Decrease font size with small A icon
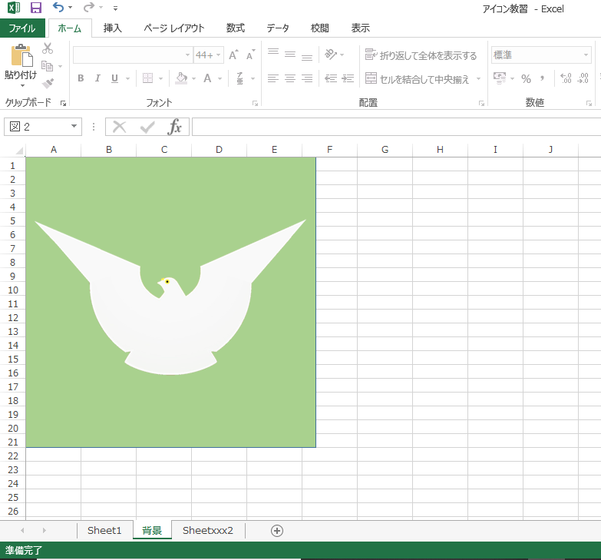601x560 pixels. pyautogui.click(x=251, y=55)
